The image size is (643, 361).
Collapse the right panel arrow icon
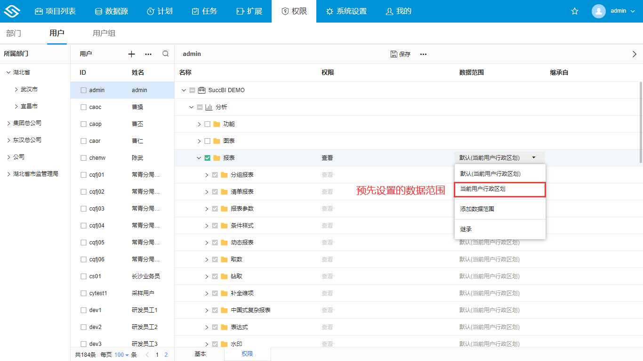tap(634, 54)
